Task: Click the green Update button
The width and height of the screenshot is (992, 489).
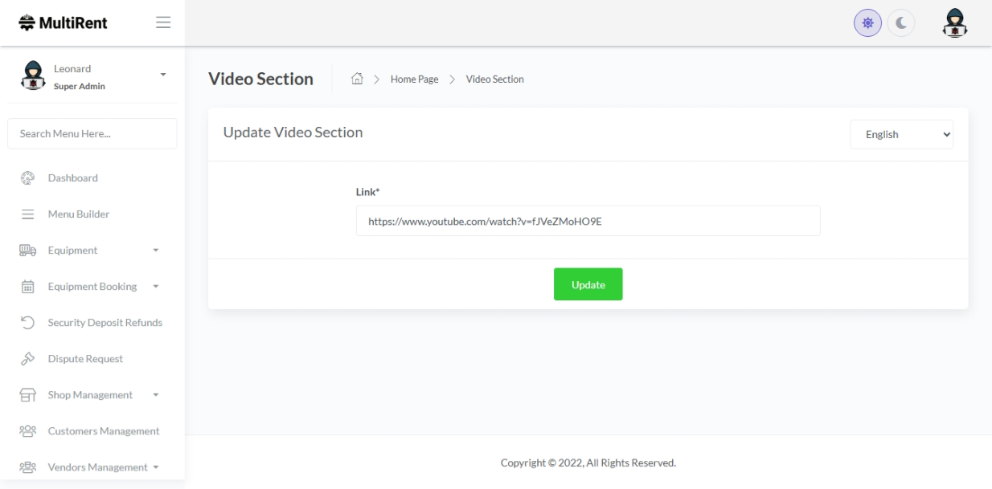Action: pos(588,284)
